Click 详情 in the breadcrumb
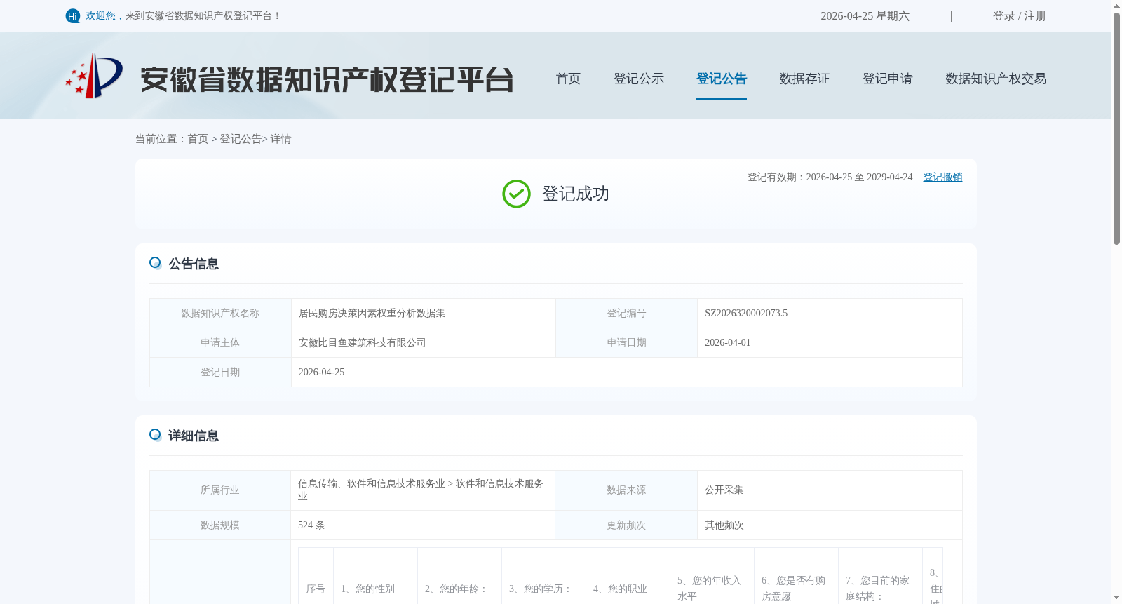The height and width of the screenshot is (604, 1122). [280, 139]
